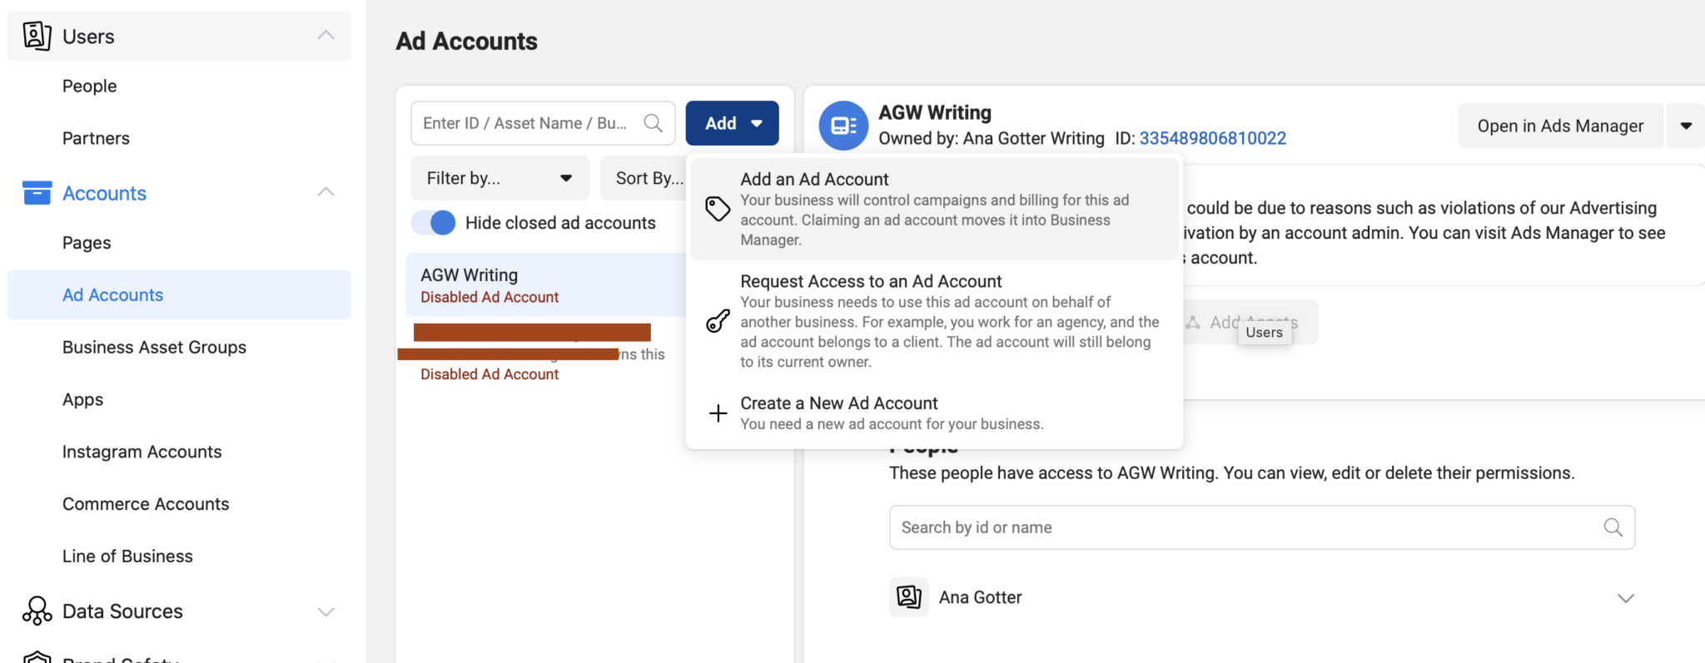Click Open in Ads Manager button

pos(1560,126)
